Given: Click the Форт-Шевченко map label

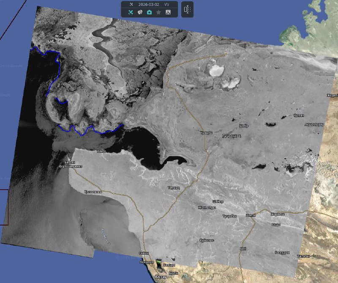Looking at the screenshot, I should click(x=71, y=167).
